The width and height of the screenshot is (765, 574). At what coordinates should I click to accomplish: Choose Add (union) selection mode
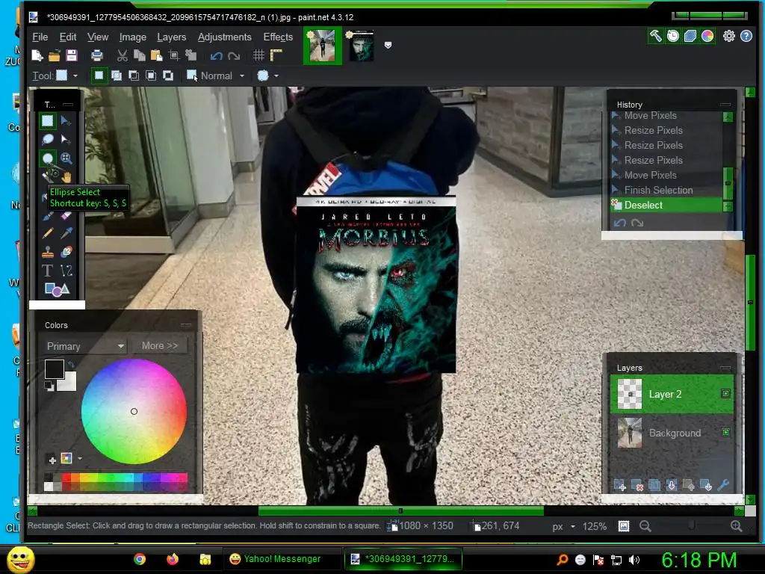pyautogui.click(x=116, y=75)
